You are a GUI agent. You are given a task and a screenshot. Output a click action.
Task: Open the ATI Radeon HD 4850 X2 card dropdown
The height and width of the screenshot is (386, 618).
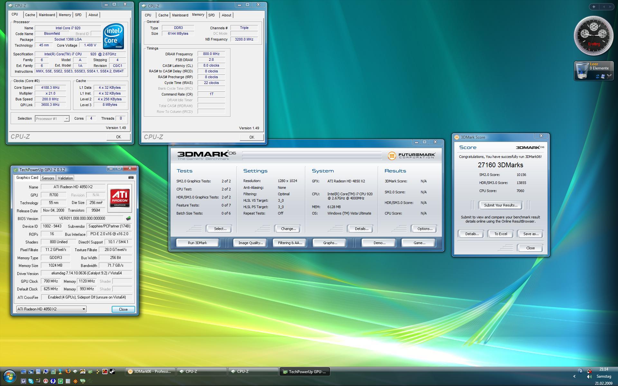(x=51, y=309)
